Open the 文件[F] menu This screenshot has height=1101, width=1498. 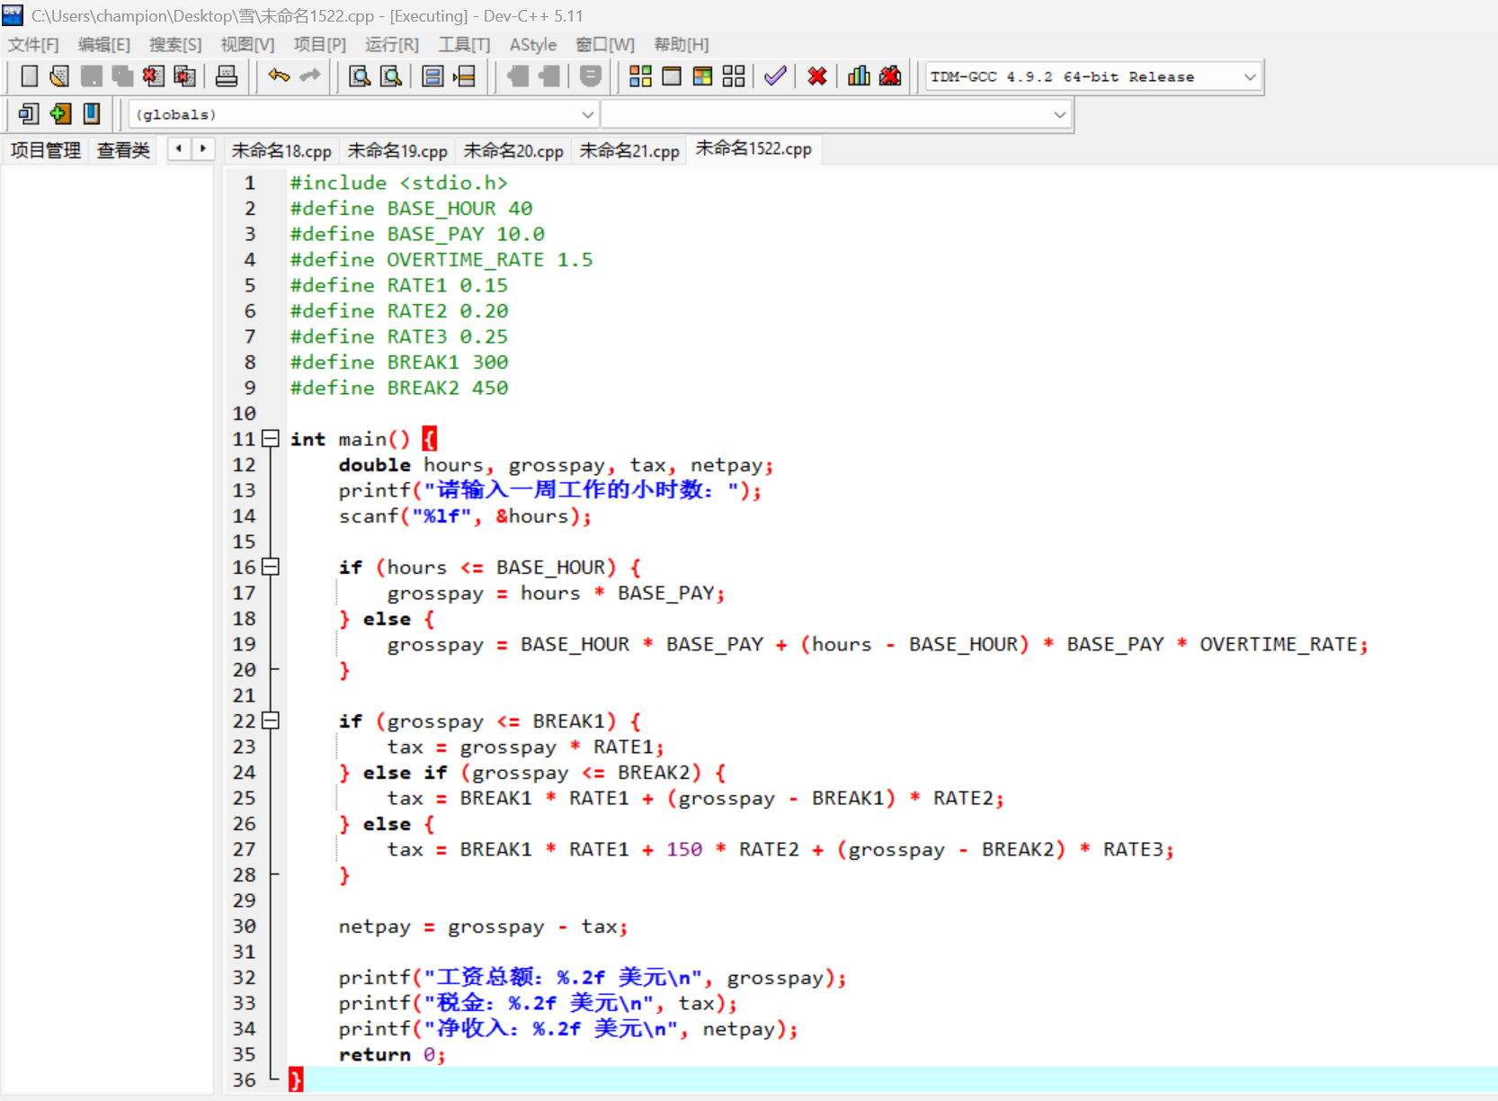33,45
